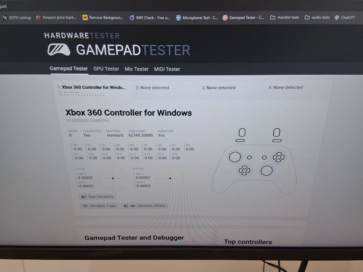This screenshot has width=363, height=272.
Task: Open the audio tests bookmark folder
Action: 317,17
